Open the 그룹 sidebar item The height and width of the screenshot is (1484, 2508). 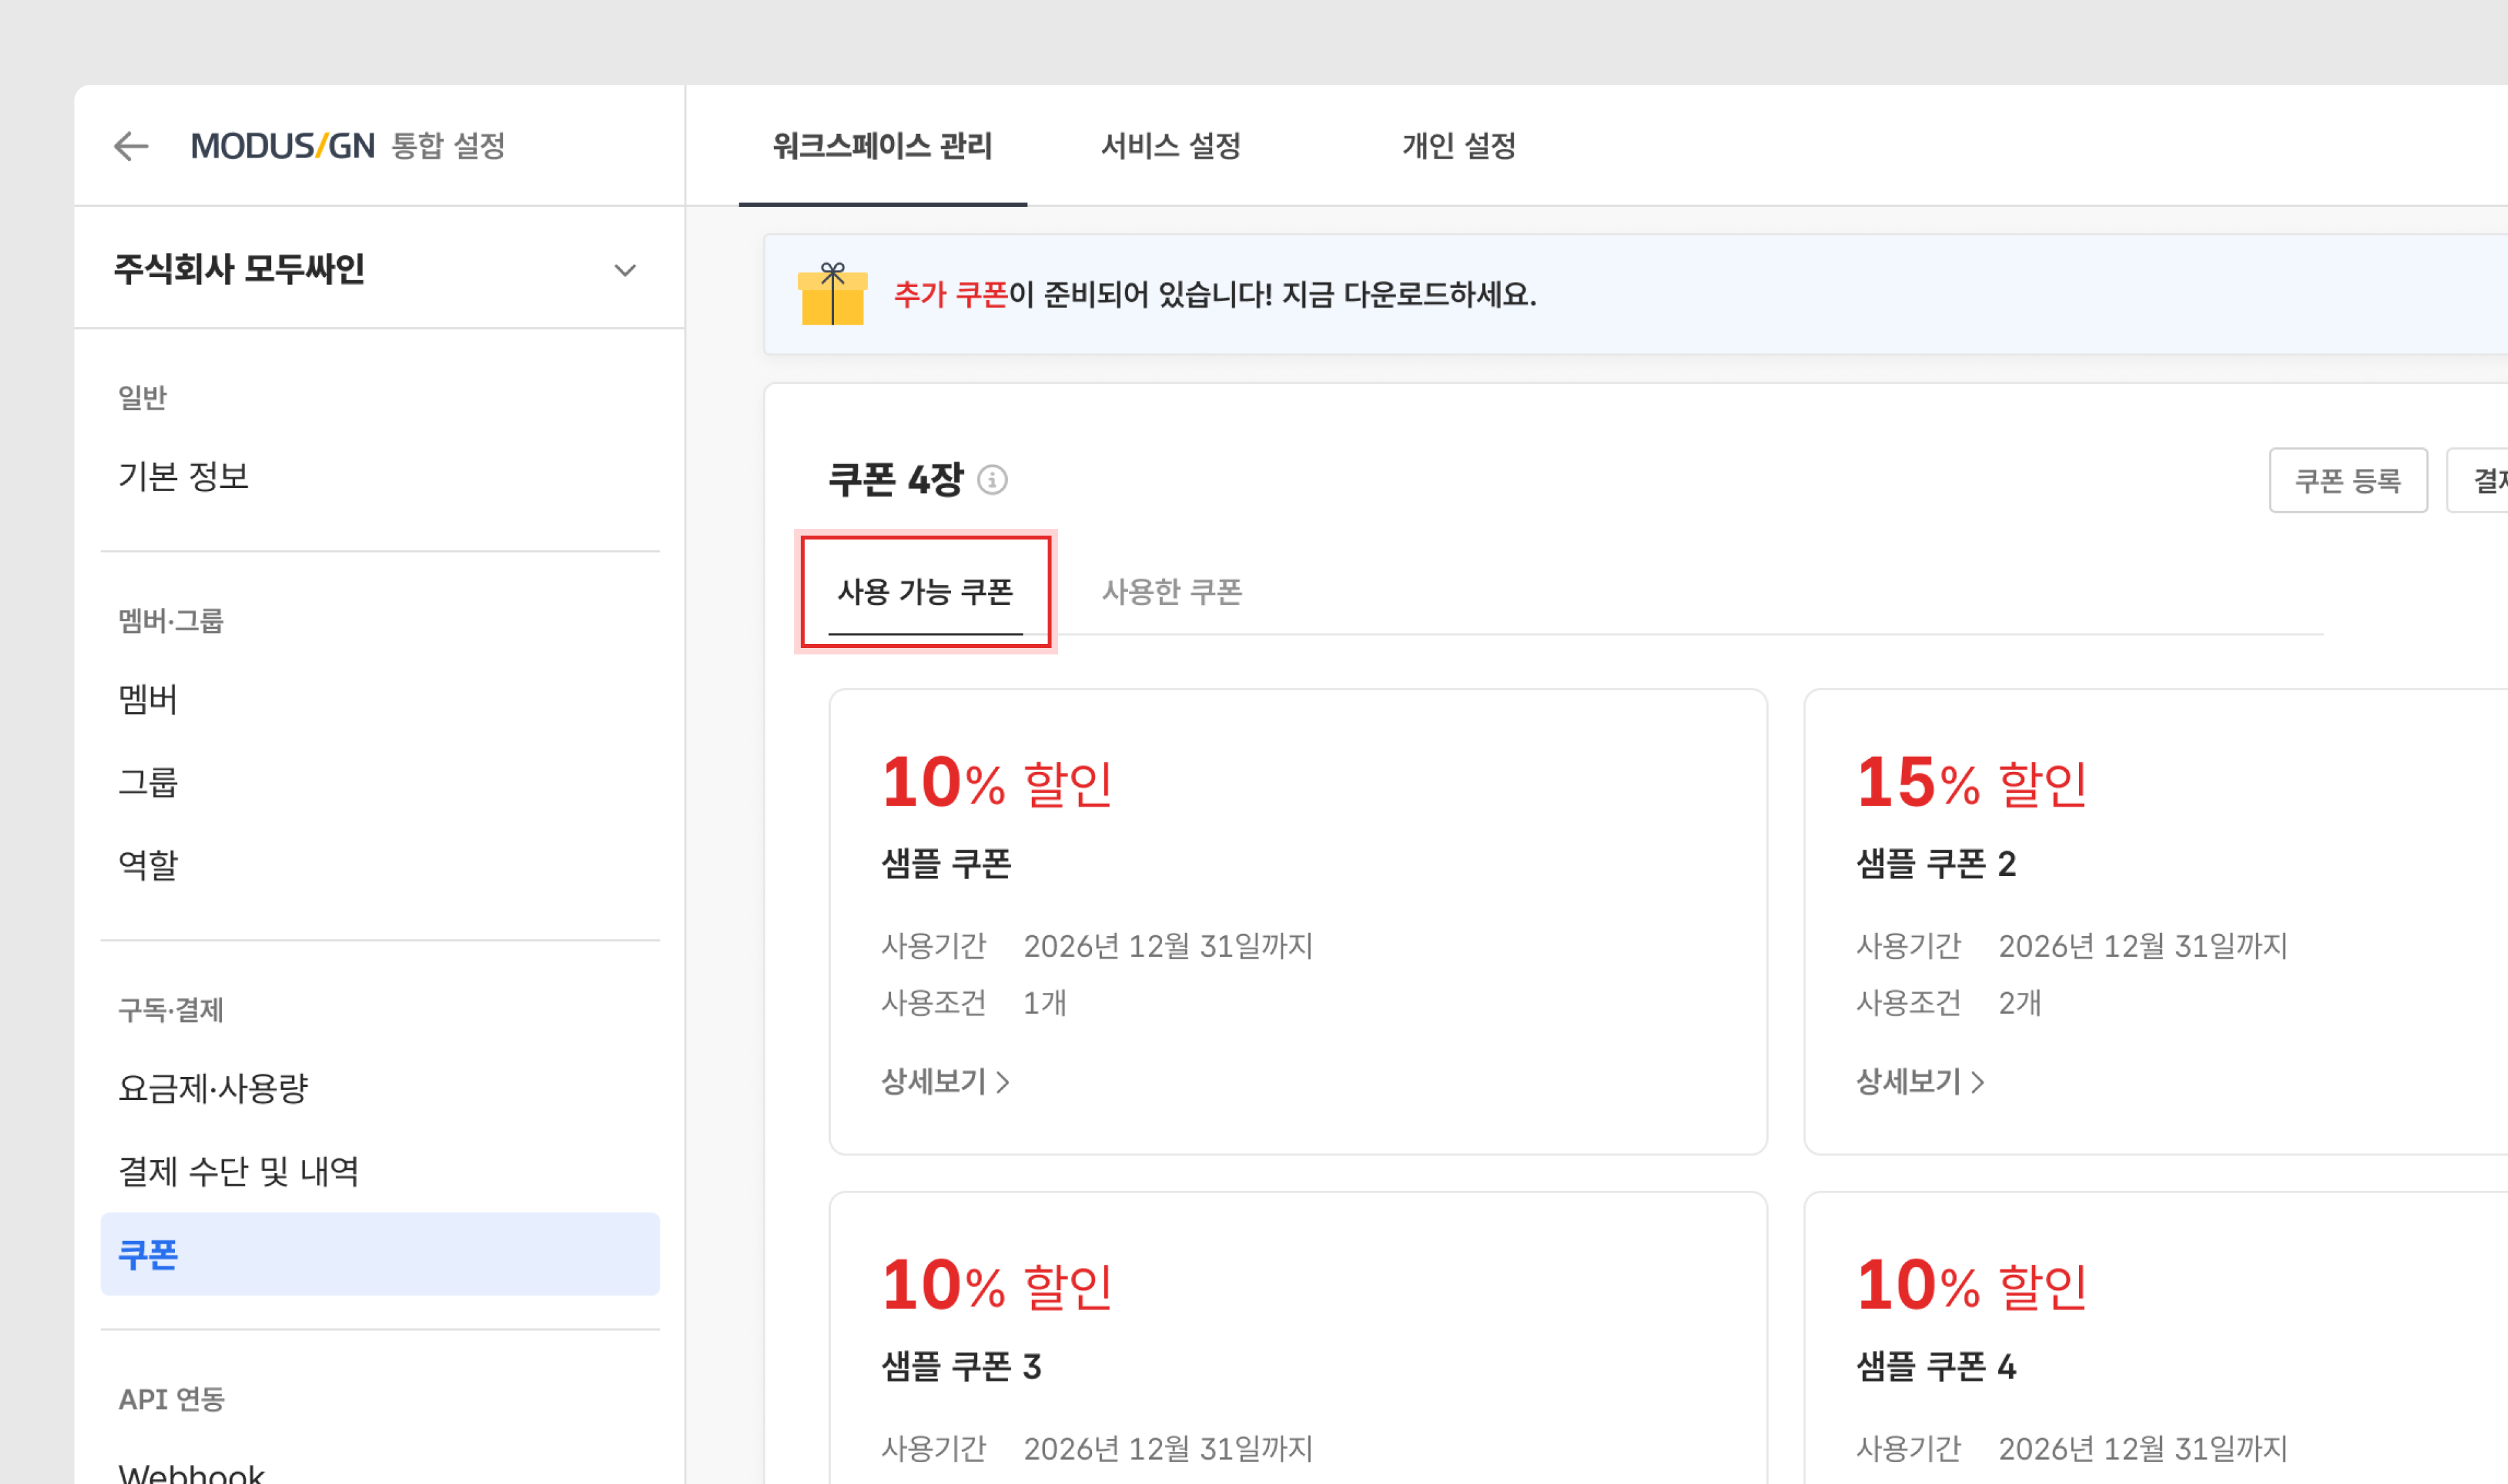point(148,782)
